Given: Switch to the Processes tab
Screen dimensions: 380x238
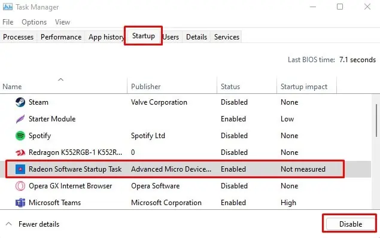Looking at the screenshot, I should 19,37.
